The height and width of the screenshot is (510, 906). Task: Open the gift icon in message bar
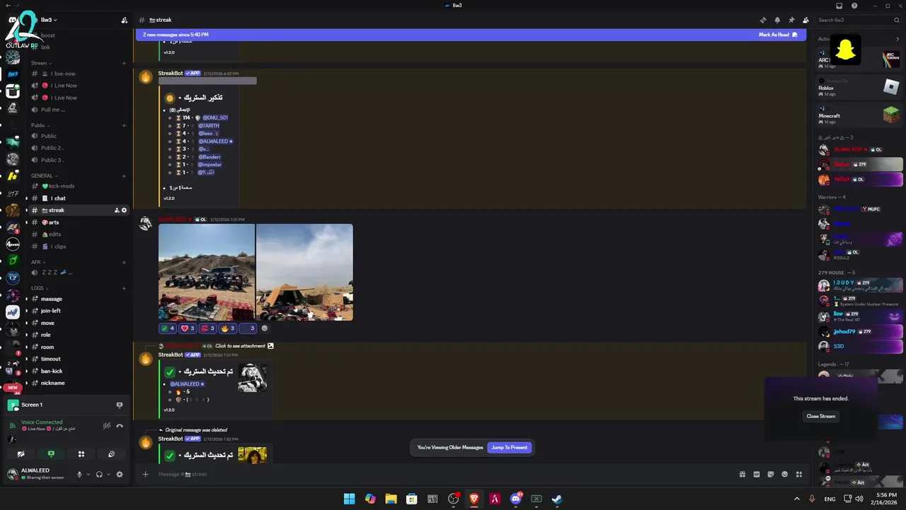[742, 474]
